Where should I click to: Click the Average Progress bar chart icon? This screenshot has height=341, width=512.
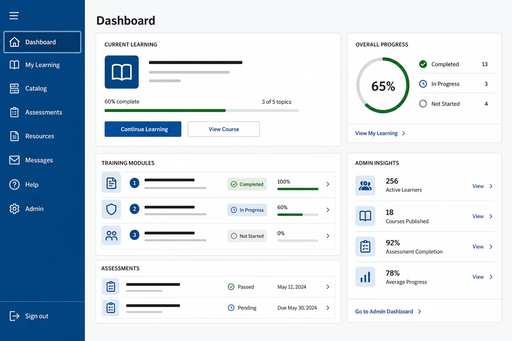pos(365,277)
